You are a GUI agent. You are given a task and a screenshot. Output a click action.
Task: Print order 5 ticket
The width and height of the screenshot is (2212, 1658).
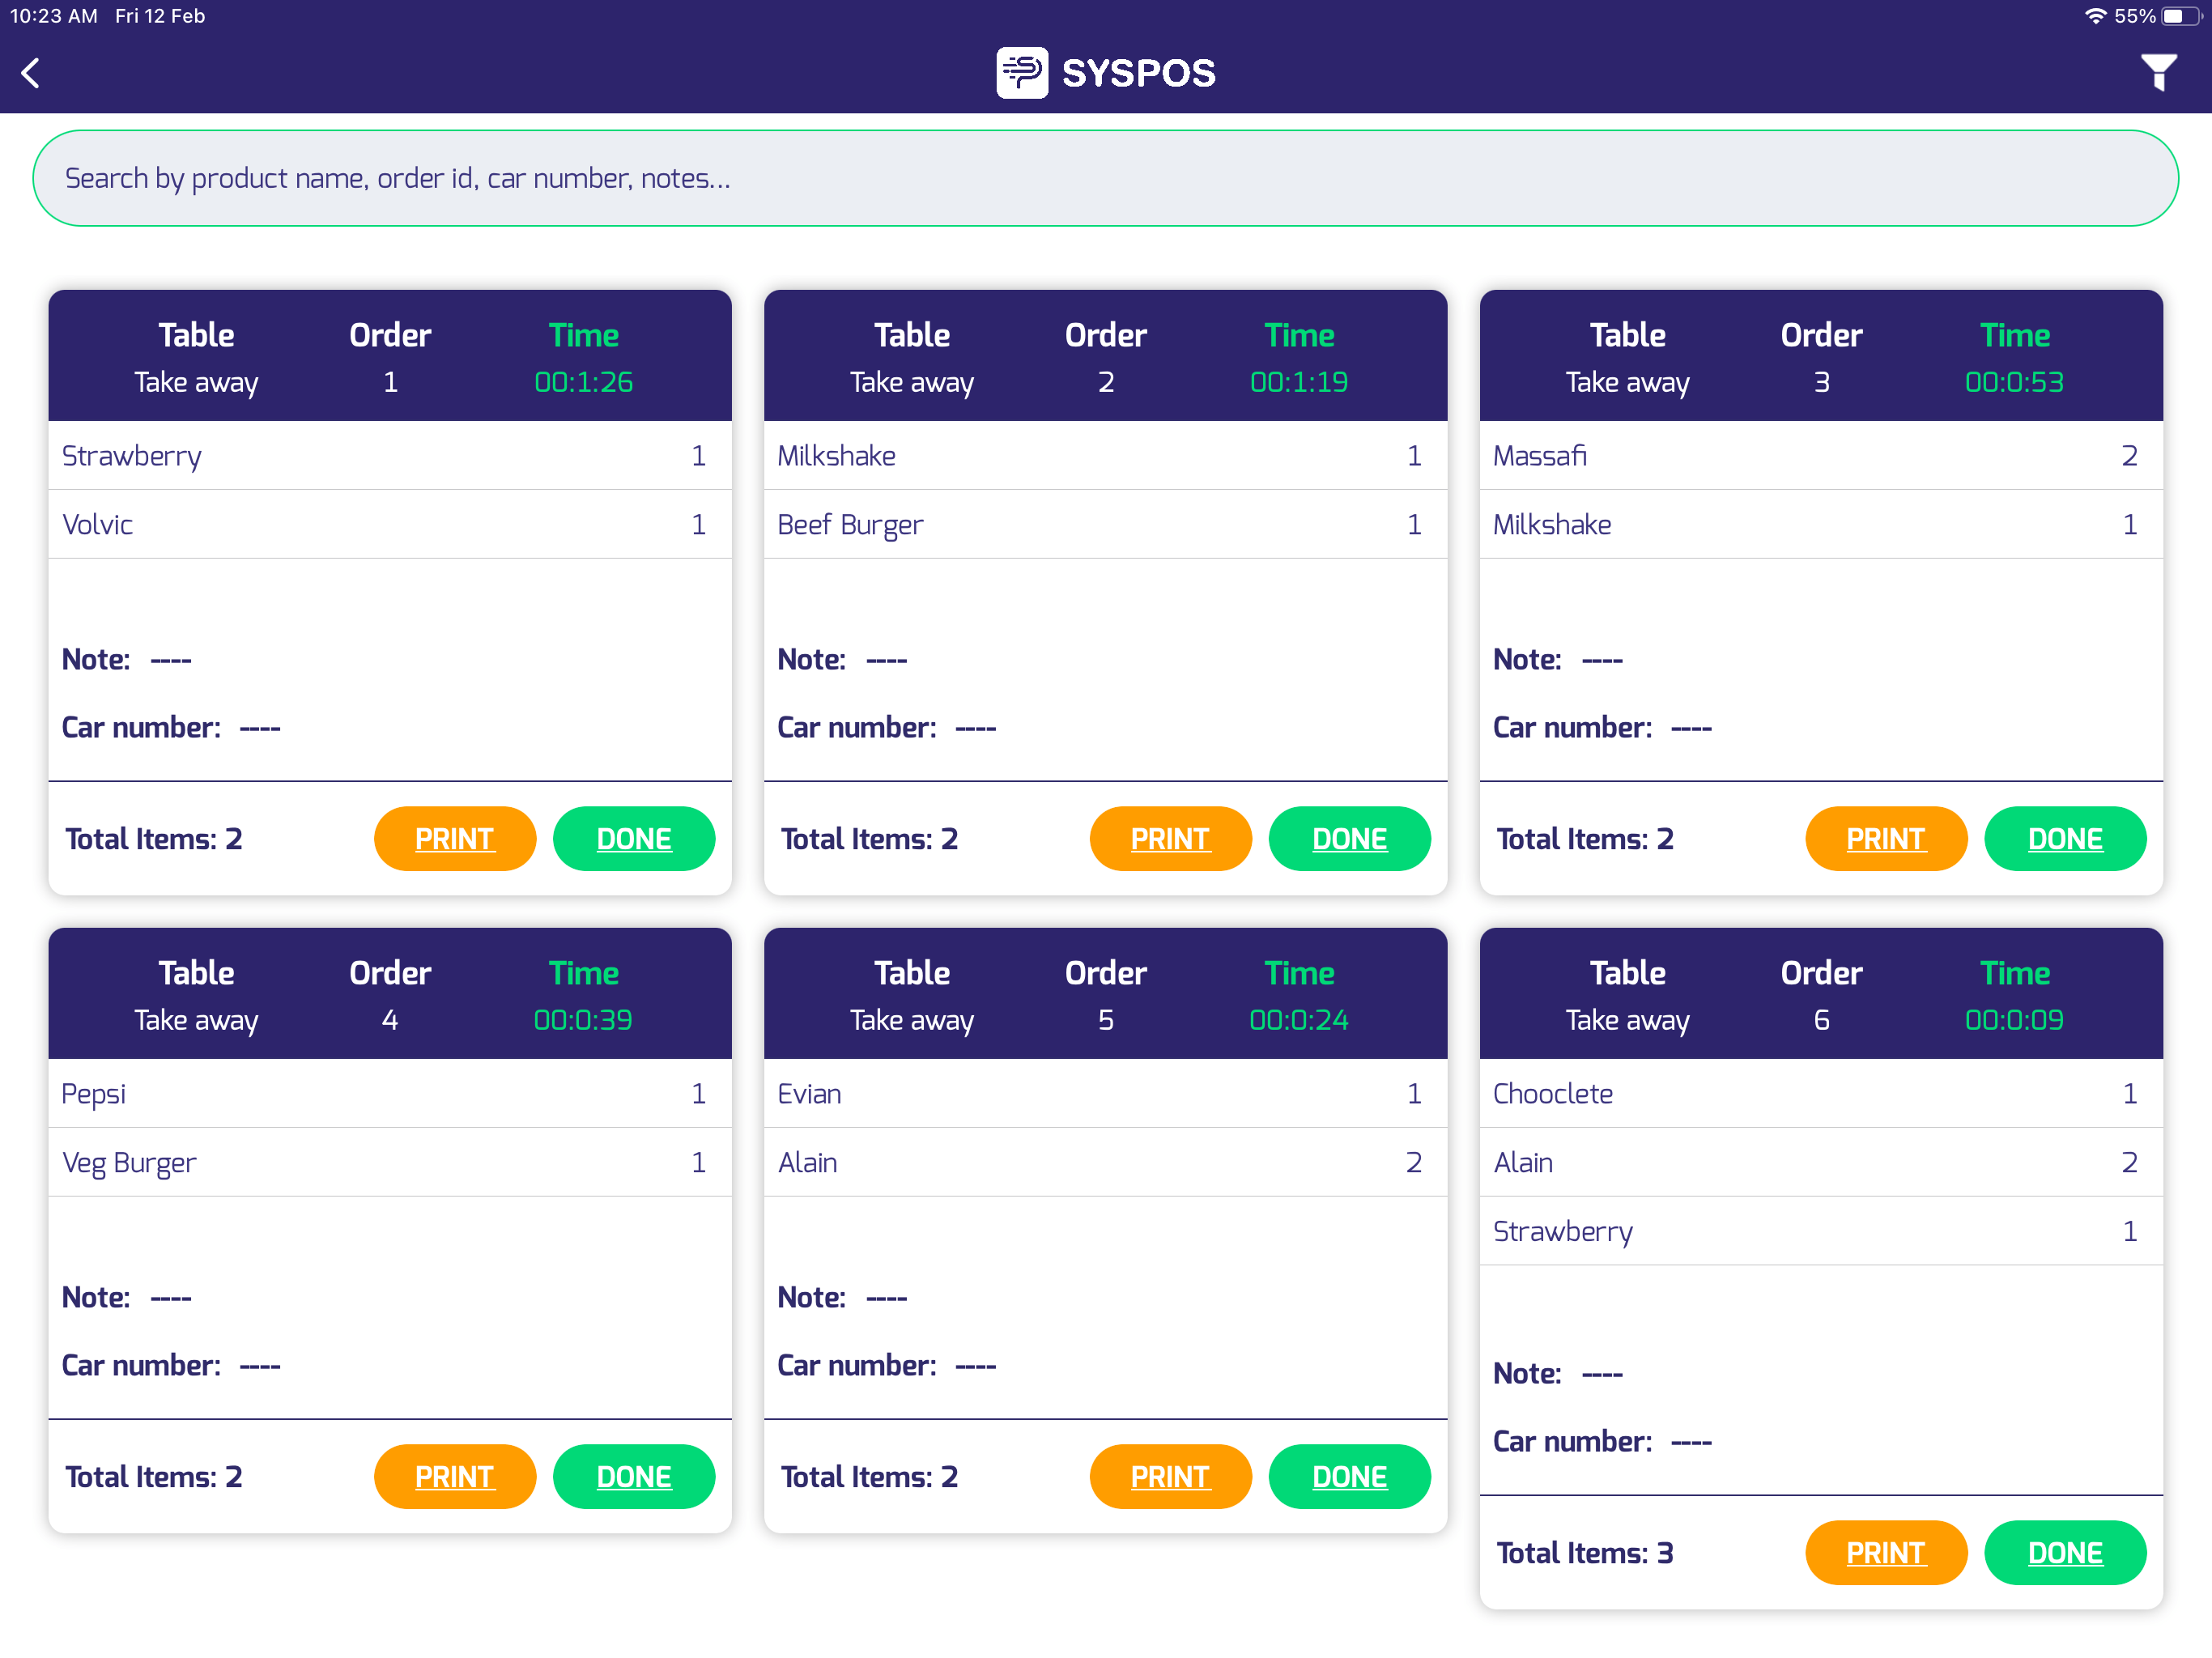[x=1169, y=1476]
